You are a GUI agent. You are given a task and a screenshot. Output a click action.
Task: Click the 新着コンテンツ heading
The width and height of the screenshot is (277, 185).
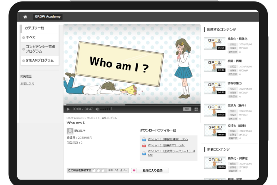(219, 149)
